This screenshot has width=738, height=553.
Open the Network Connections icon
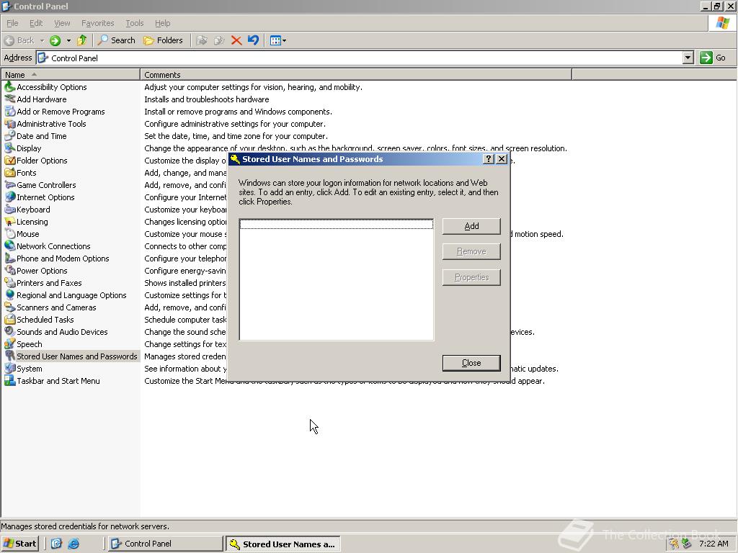(x=10, y=246)
